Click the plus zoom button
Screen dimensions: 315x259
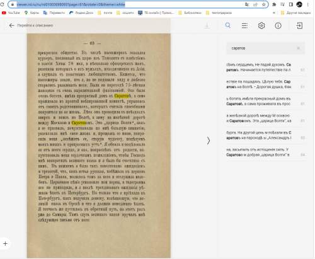6,244
